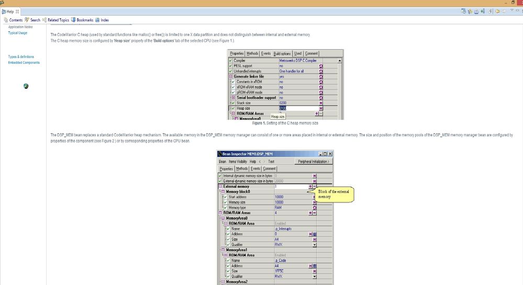Click the Peripheral Initialization button
This screenshot has width=523, height=285.
(x=314, y=162)
